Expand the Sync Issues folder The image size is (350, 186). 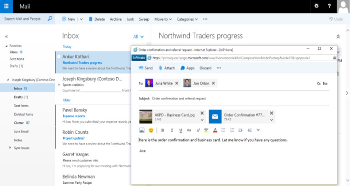pos(10,147)
